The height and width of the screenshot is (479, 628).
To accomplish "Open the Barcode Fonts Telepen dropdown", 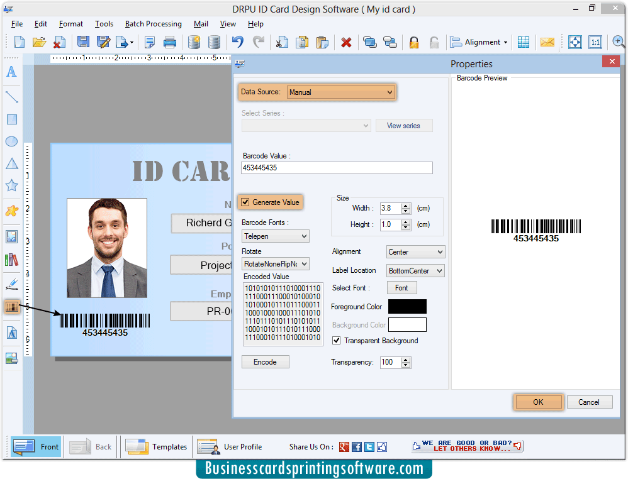I will [x=276, y=236].
